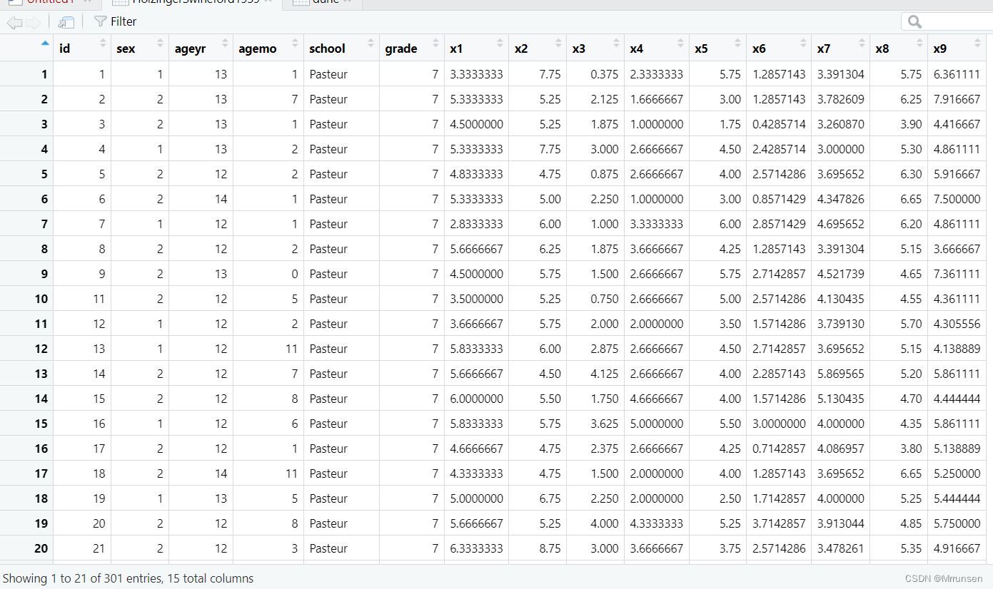Click the search magnifier icon
Screen dimensions: 993x589
[914, 23]
